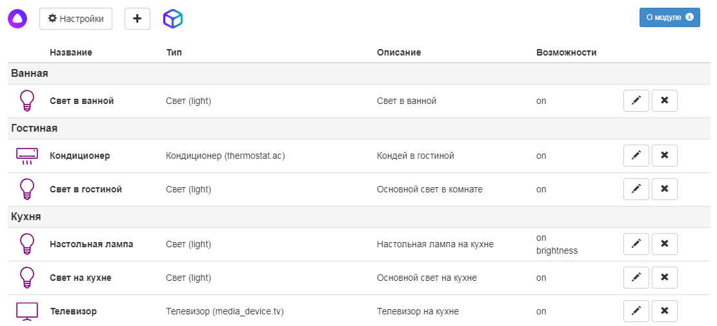The height and width of the screenshot is (326, 717).
Task: Delete the Настольная лампа device
Action: (x=664, y=244)
